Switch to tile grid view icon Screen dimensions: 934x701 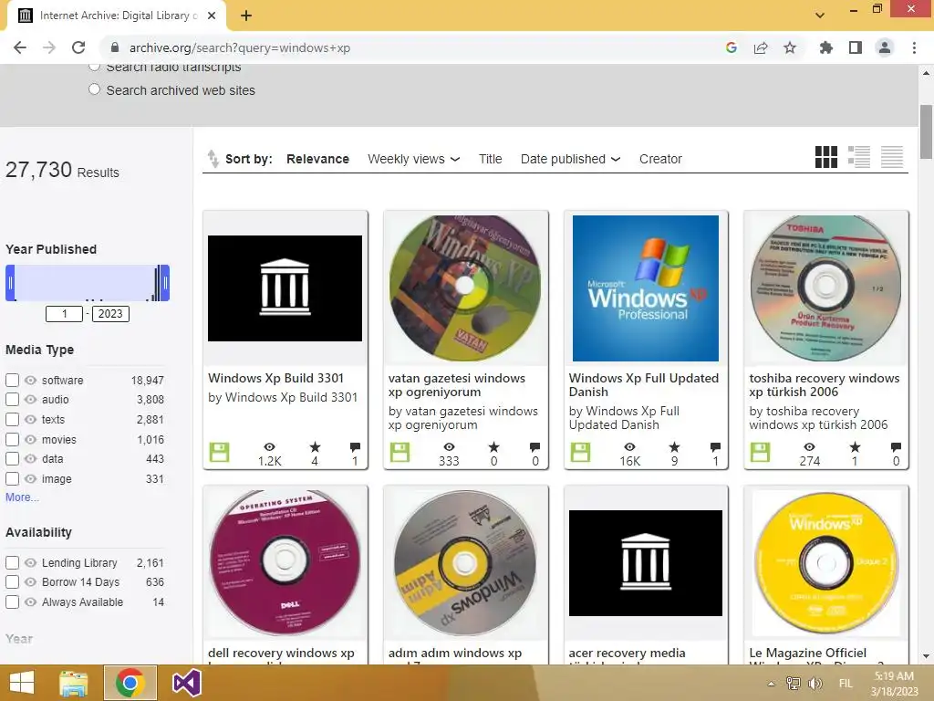[x=825, y=157]
